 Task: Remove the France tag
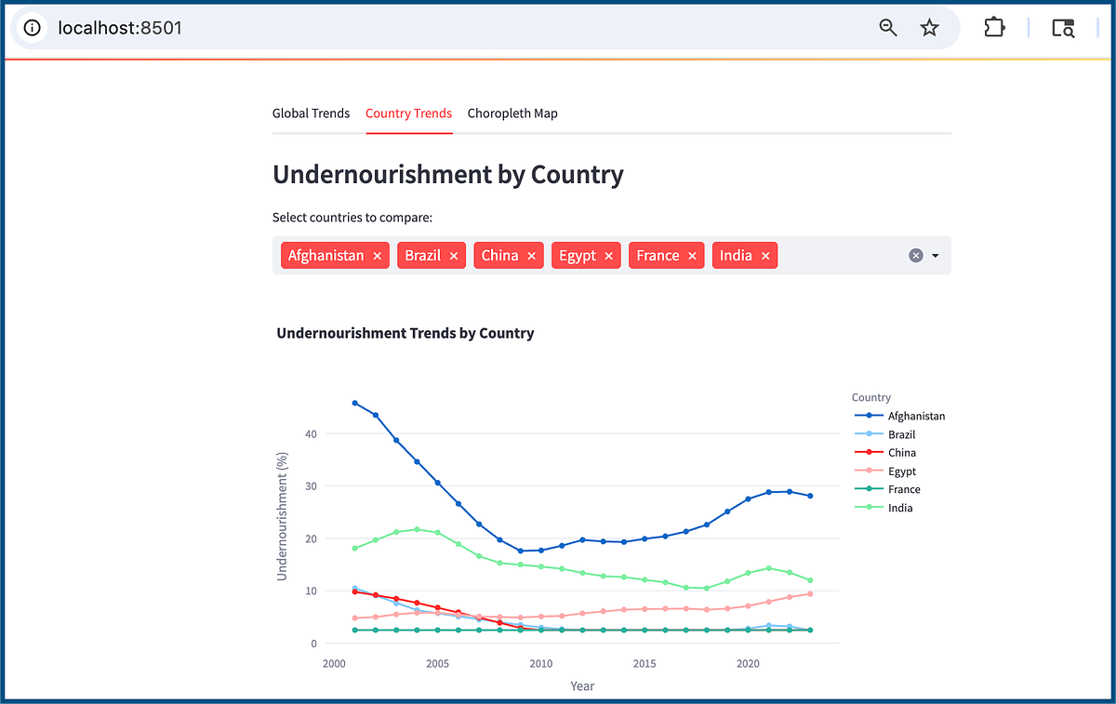692,256
